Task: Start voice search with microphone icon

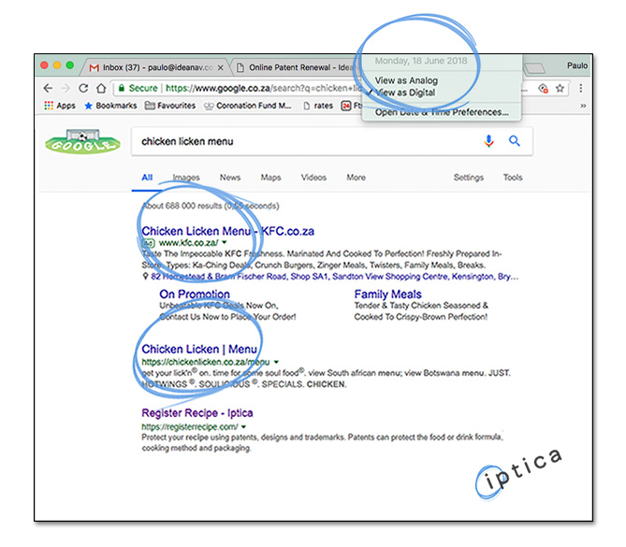Action: (x=488, y=141)
